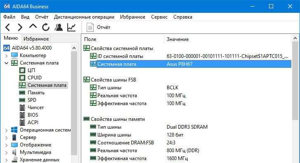Collapse the Системная плата tree node
Screen dimensions: 300x163
point(6,63)
